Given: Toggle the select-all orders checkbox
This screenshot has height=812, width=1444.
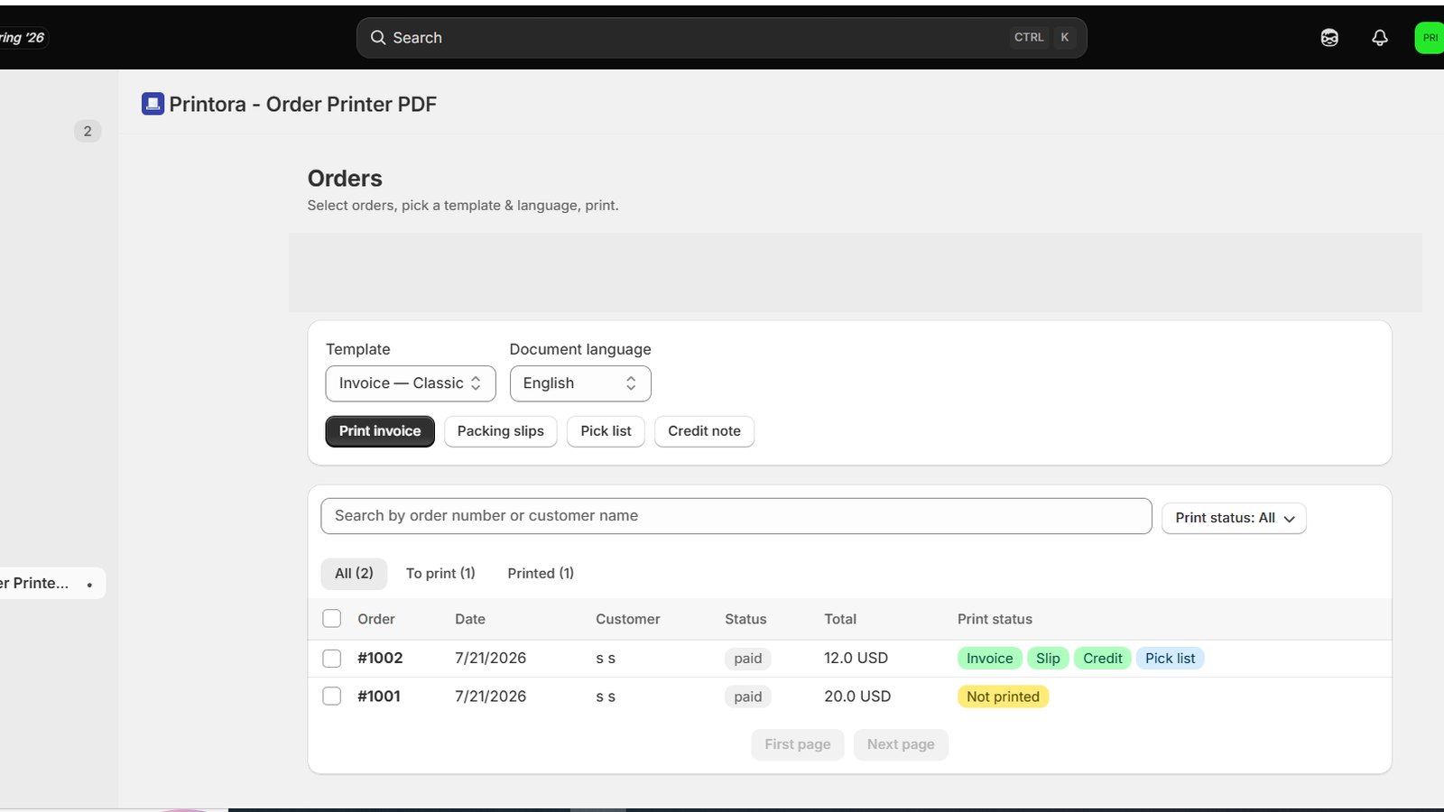Looking at the screenshot, I should click(x=332, y=619).
